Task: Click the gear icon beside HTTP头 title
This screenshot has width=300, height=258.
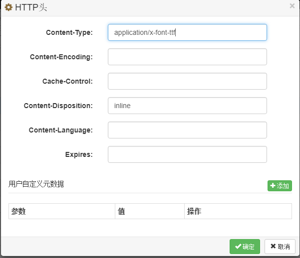Action: (8, 7)
